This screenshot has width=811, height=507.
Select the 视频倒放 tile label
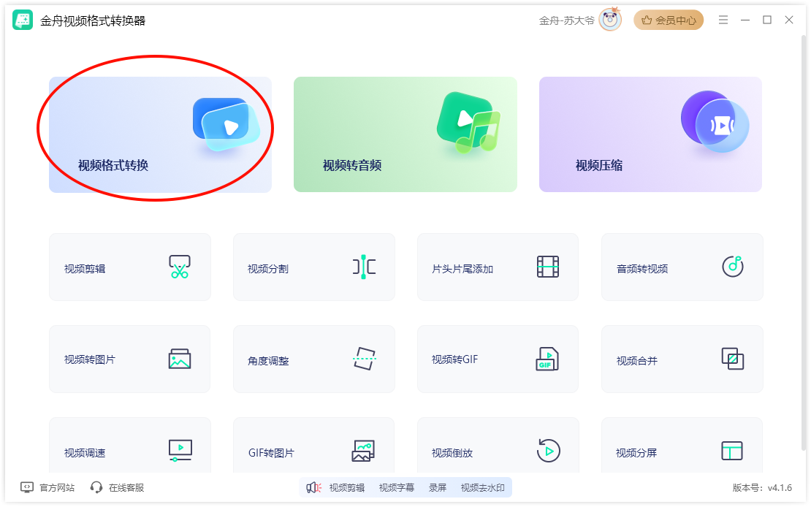tap(452, 453)
